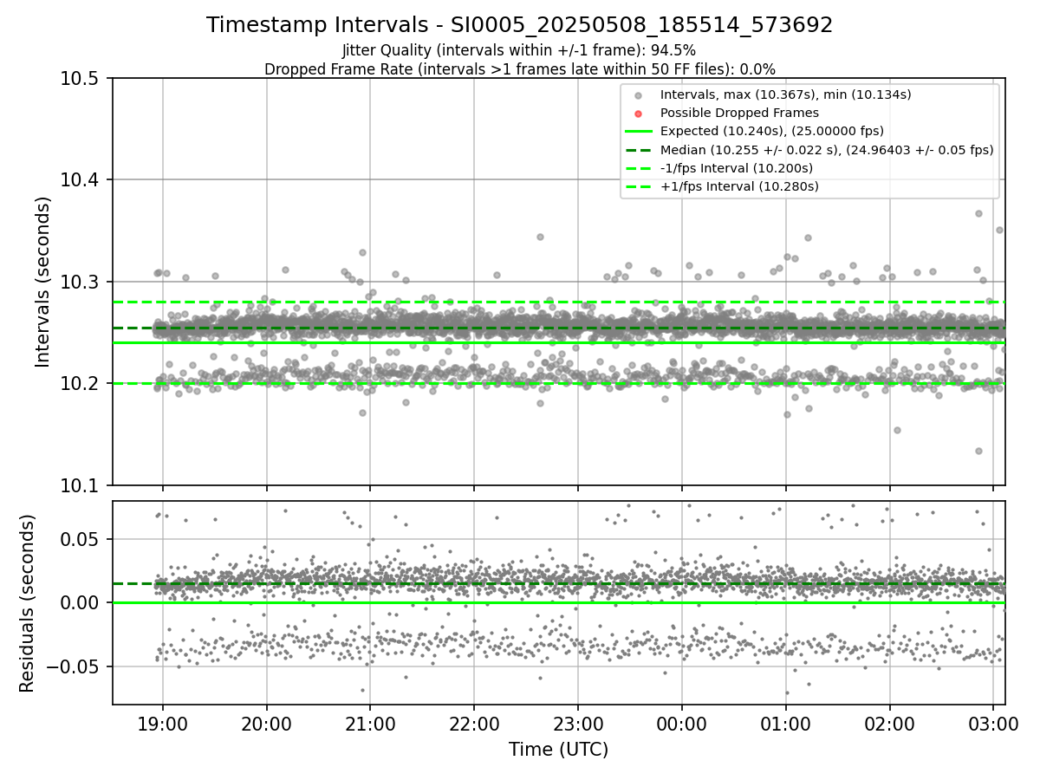
Task: Click the solid green line sample beside Expected
Action: tap(639, 132)
